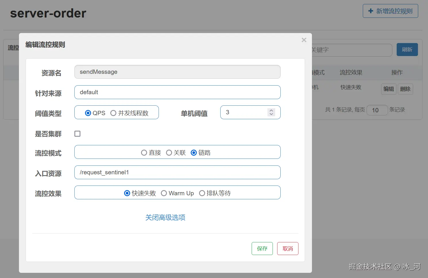Click the 关键字 search box
The width and height of the screenshot is (428, 278).
(352, 50)
